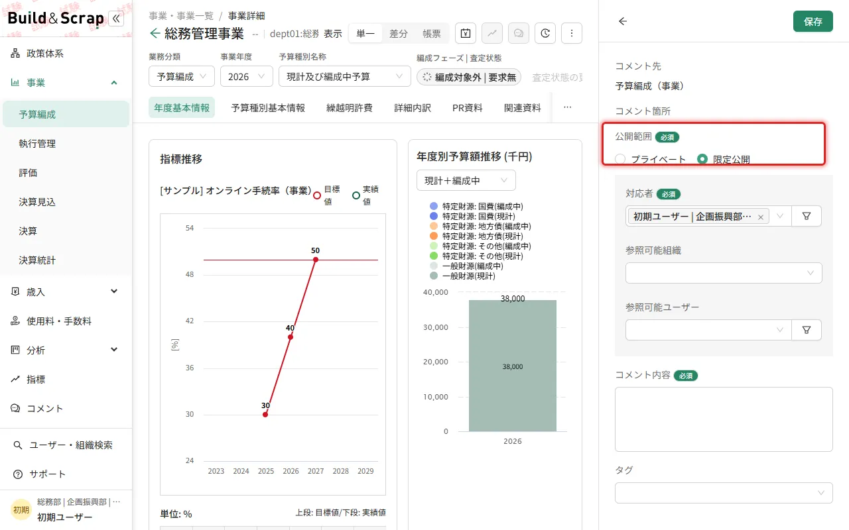
Task: Open the 事業年度 2026 dropdown
Action: click(x=247, y=76)
